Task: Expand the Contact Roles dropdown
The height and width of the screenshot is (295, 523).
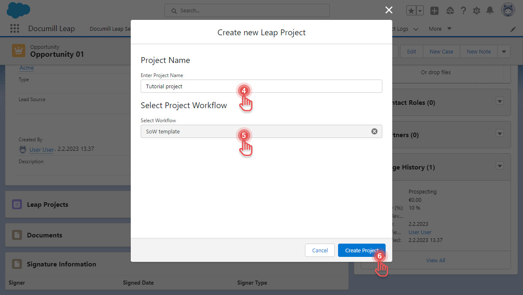Action: (499, 101)
